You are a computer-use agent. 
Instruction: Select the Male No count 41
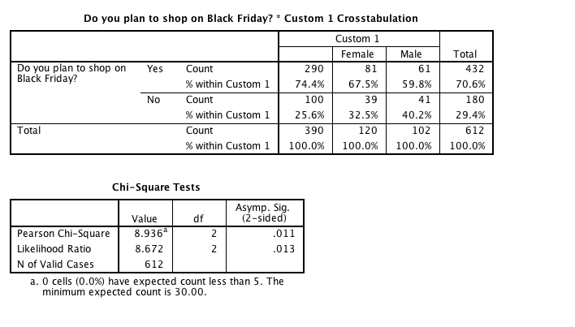[x=424, y=100]
